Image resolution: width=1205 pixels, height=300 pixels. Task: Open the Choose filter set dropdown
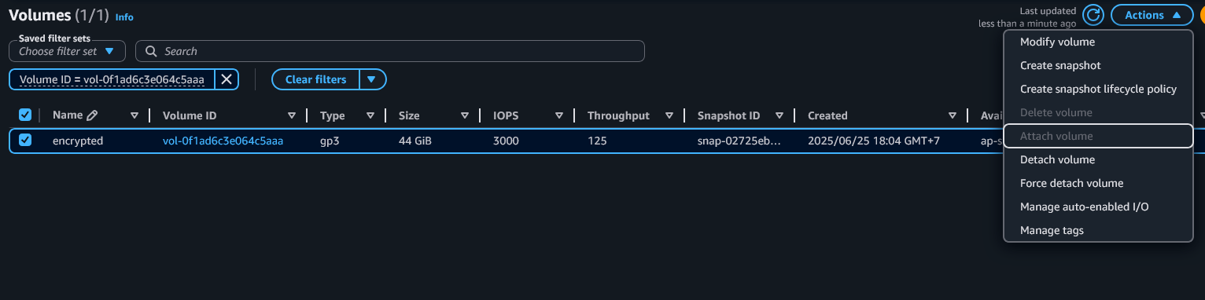pos(67,51)
